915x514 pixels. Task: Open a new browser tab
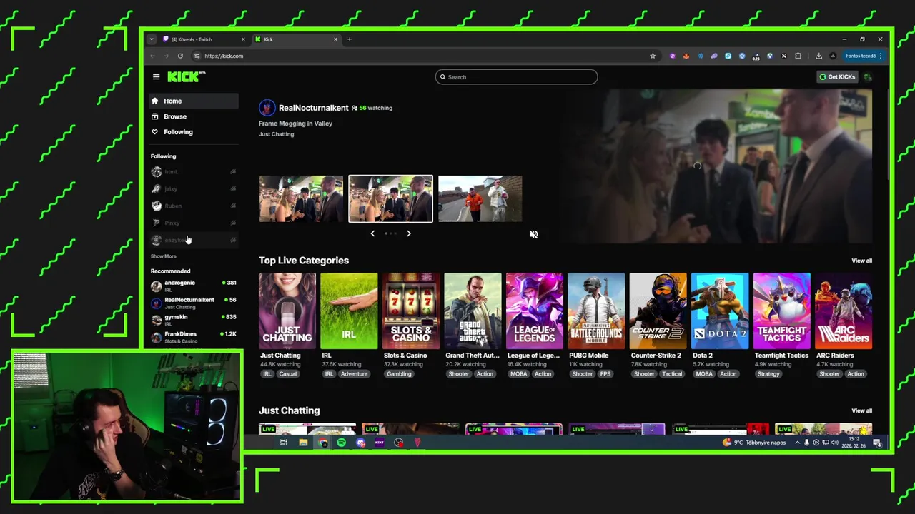[350, 39]
